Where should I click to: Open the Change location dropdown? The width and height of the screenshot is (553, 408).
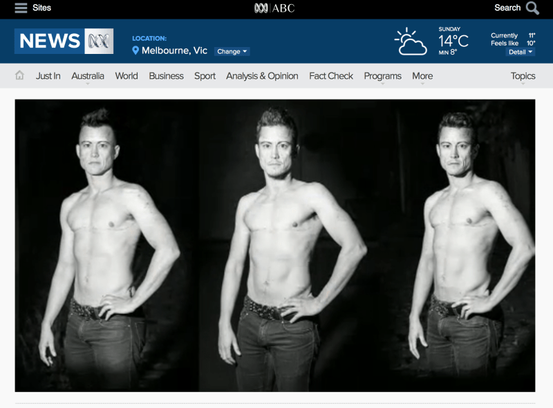click(x=232, y=51)
